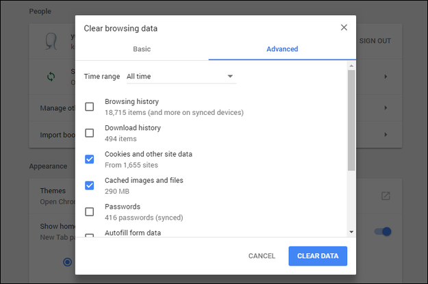Open the Time range dropdown

coord(181,76)
